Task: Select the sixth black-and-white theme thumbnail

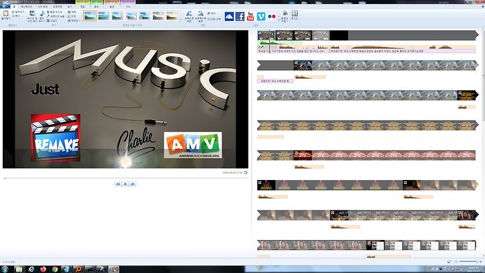Action: tap(158, 16)
